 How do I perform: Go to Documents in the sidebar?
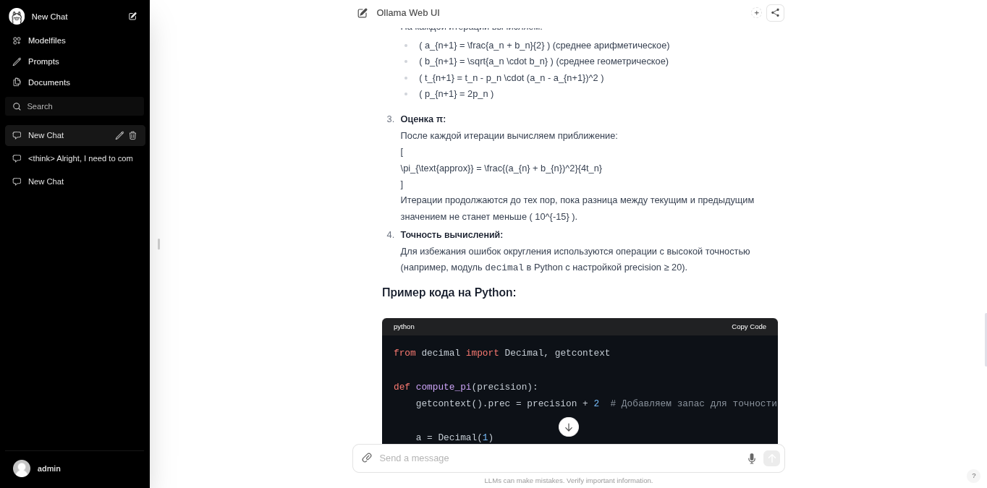tap(48, 82)
